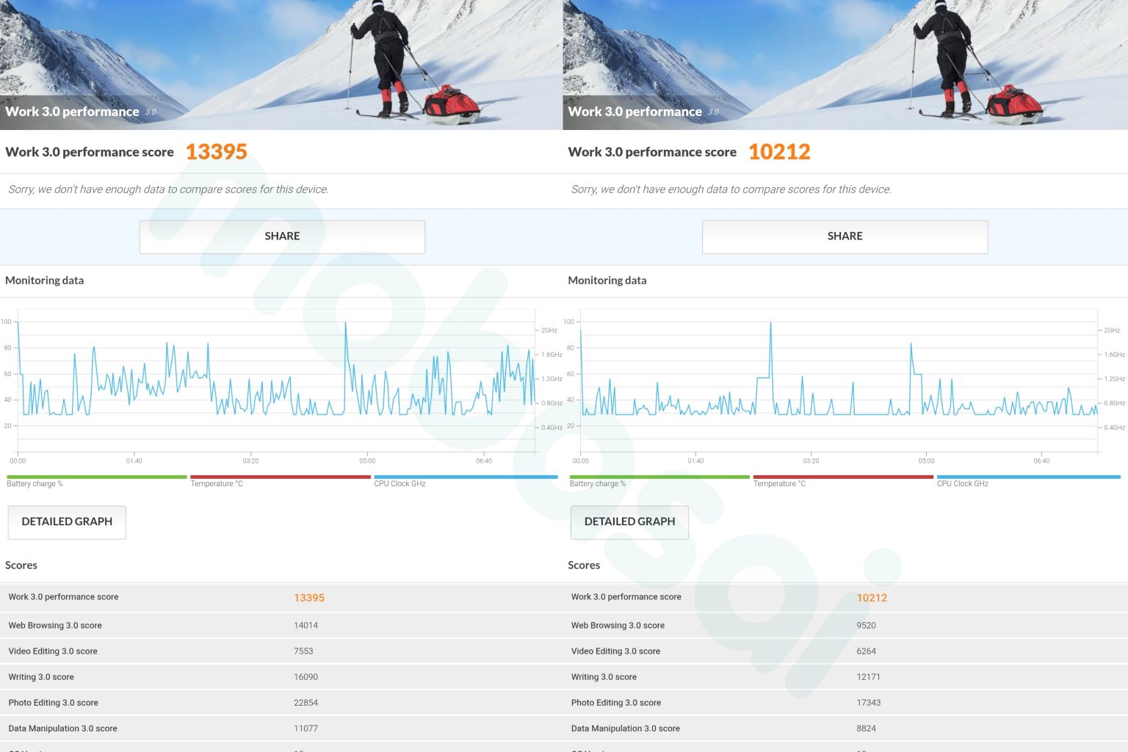Select Video Editing 3.0 score row showing 6264
Image resolution: width=1128 pixels, height=752 pixels.
(x=845, y=651)
